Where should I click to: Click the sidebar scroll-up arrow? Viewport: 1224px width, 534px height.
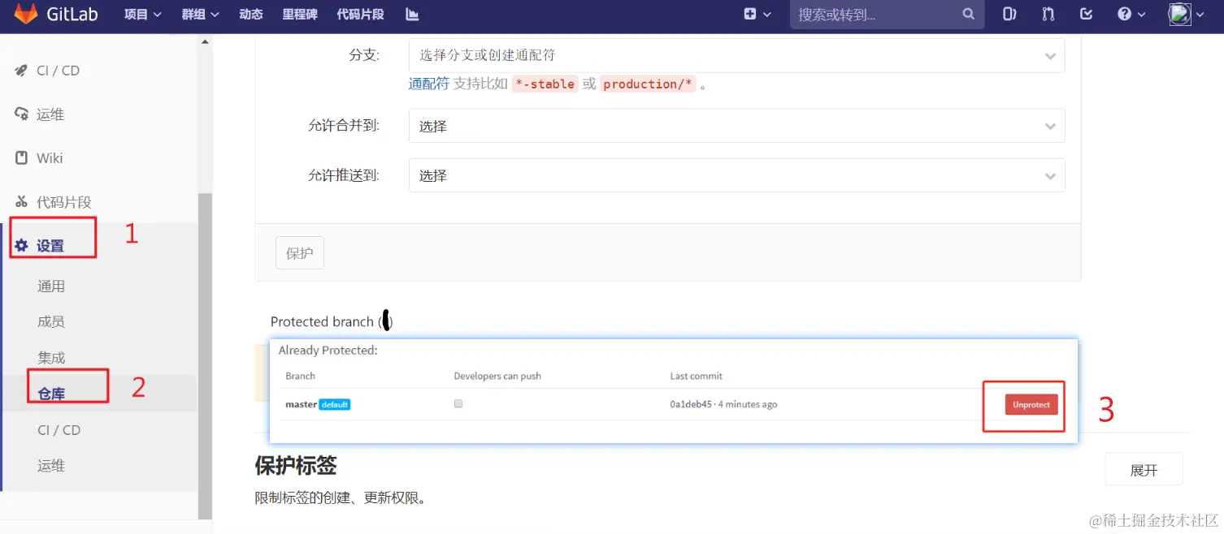coord(205,41)
